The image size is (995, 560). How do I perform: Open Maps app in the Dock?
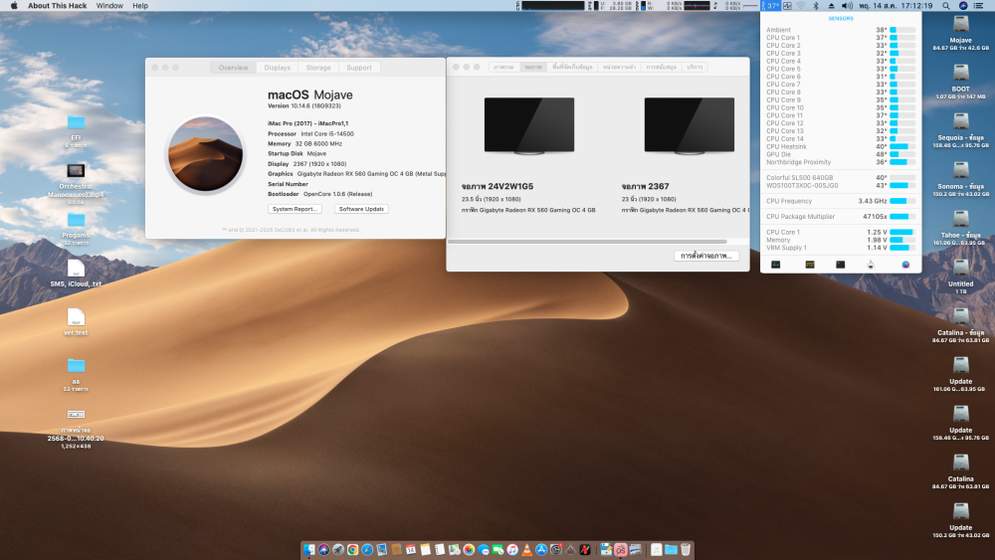click(x=454, y=550)
